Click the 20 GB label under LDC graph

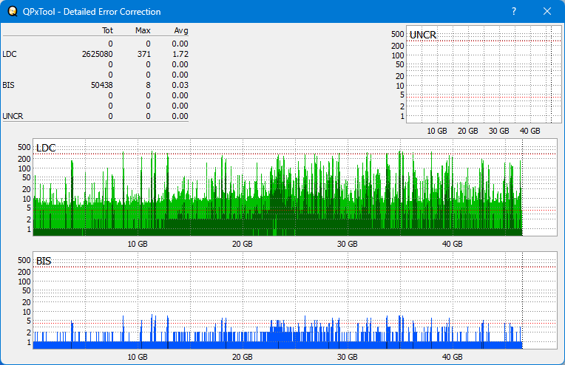(242, 244)
